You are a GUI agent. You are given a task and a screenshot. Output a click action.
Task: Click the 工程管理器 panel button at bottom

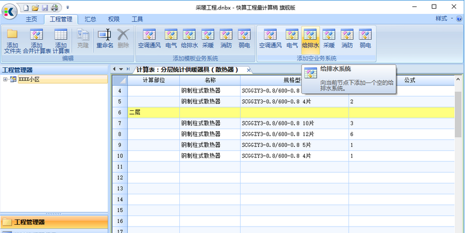point(54,222)
